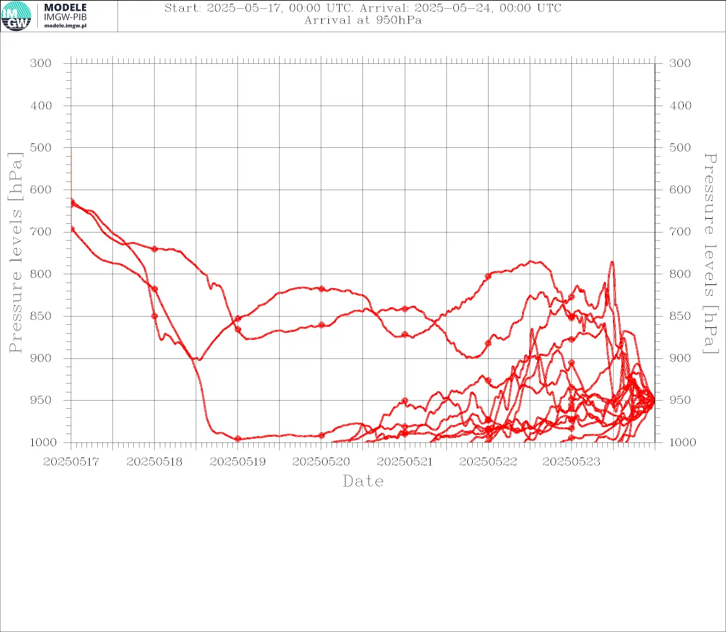This screenshot has height=632, width=726.
Task: Click the 20250522 date axis label
Action: coord(488,462)
